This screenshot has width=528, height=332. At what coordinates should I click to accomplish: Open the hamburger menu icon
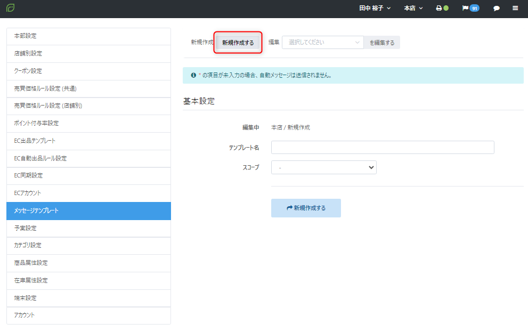coord(515,9)
